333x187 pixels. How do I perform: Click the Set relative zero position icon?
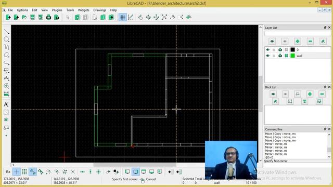tap(108, 172)
